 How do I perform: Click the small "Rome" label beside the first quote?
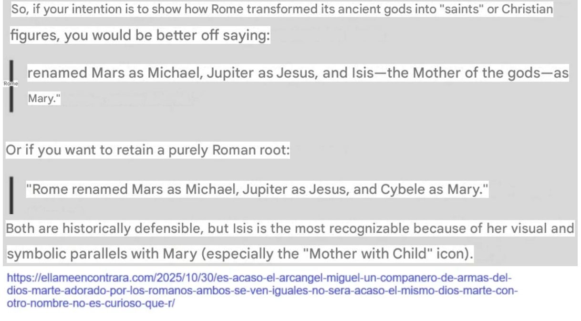click(10, 83)
